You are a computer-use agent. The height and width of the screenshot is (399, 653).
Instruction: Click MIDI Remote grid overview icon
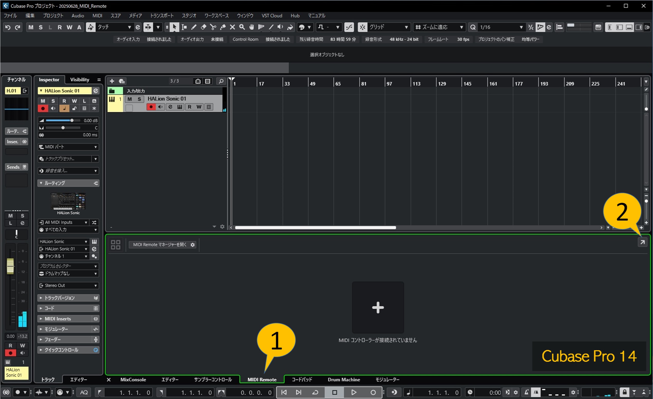116,245
